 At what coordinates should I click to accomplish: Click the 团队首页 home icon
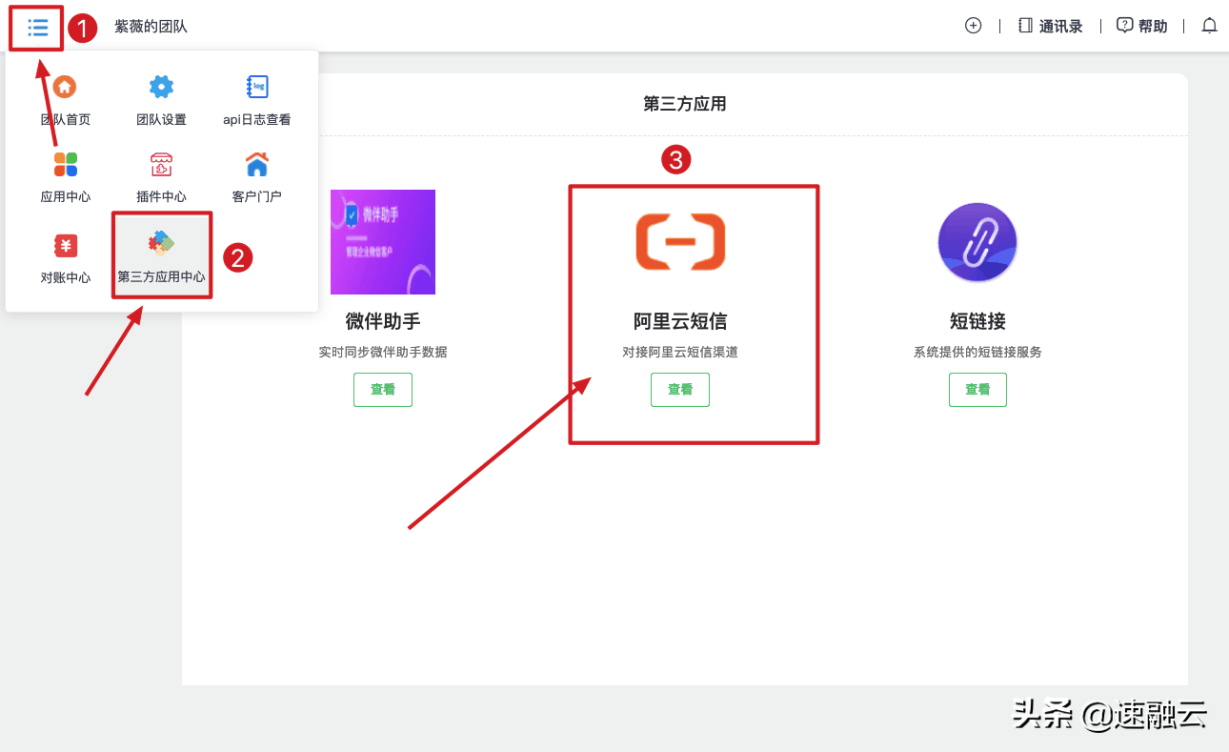[x=65, y=87]
